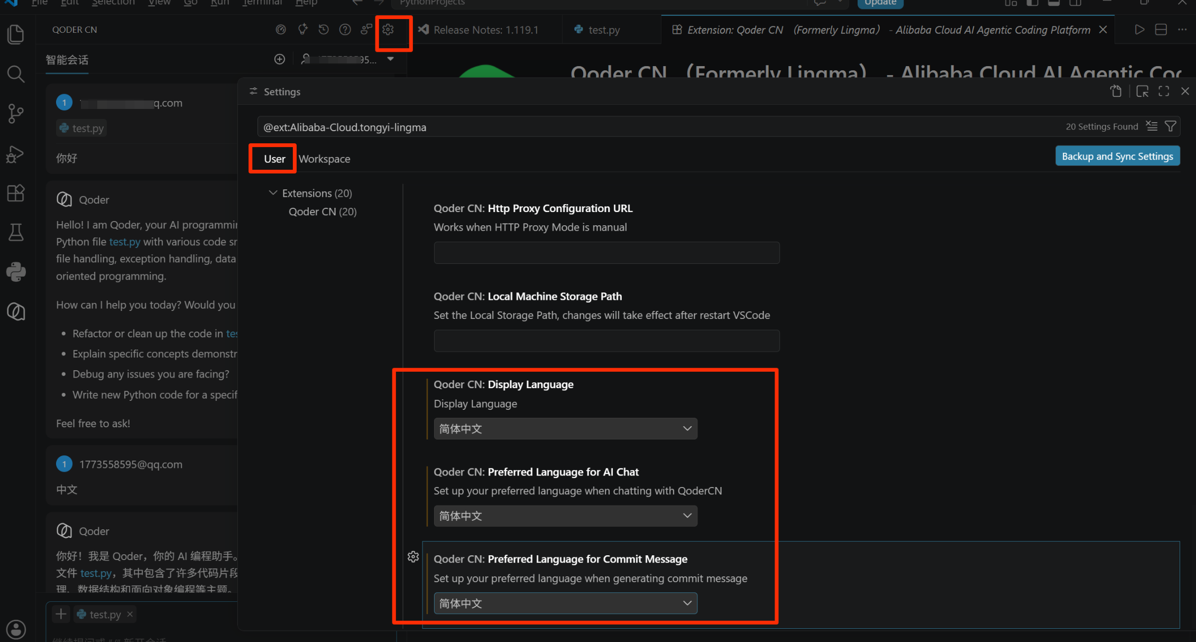Open the Display Language dropdown

[x=565, y=429]
